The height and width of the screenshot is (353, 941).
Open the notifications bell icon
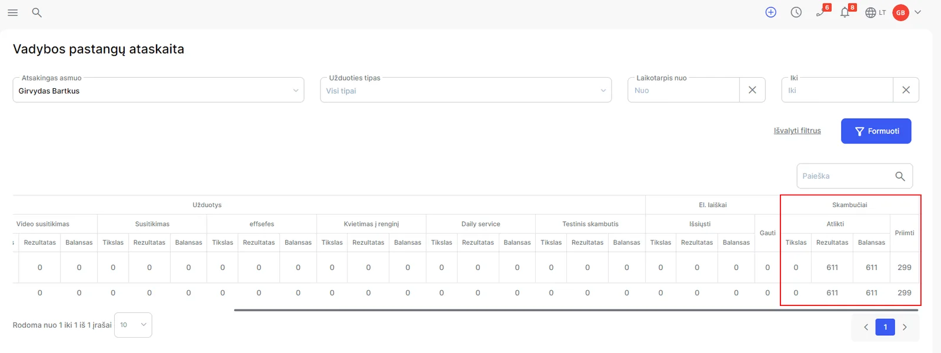tap(846, 11)
